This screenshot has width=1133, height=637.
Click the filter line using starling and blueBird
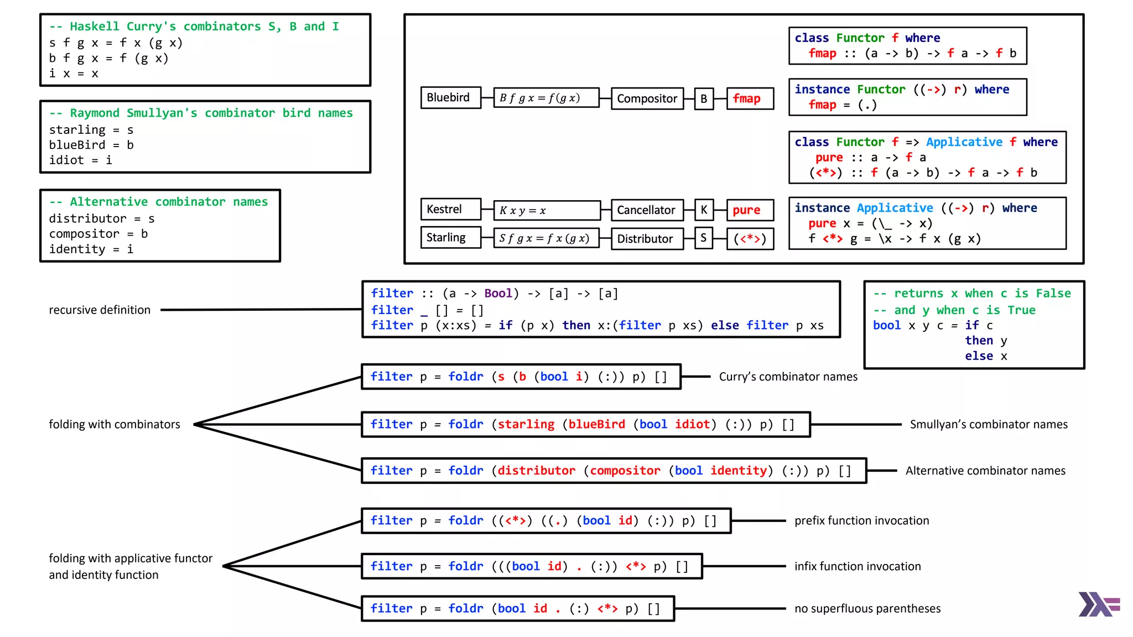(585, 425)
